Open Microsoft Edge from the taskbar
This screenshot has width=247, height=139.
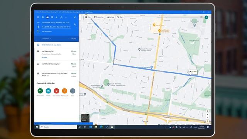pos(101,127)
